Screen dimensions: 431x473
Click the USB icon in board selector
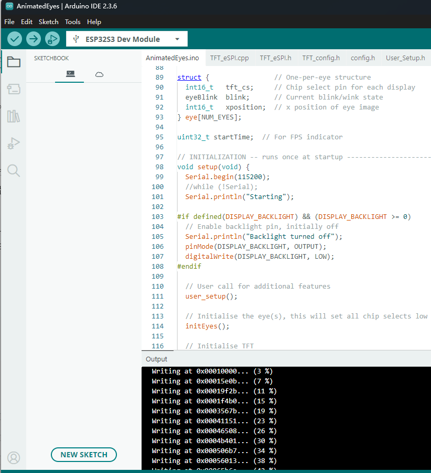76,39
